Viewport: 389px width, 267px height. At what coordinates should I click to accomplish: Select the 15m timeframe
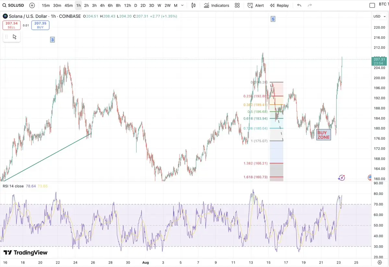pos(46,5)
